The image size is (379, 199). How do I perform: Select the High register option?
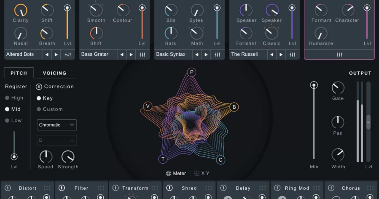pyautogui.click(x=14, y=98)
